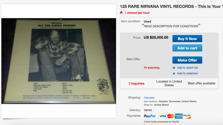Click the Visa card icon
The width and height of the screenshot is (223, 125).
(x=163, y=116)
